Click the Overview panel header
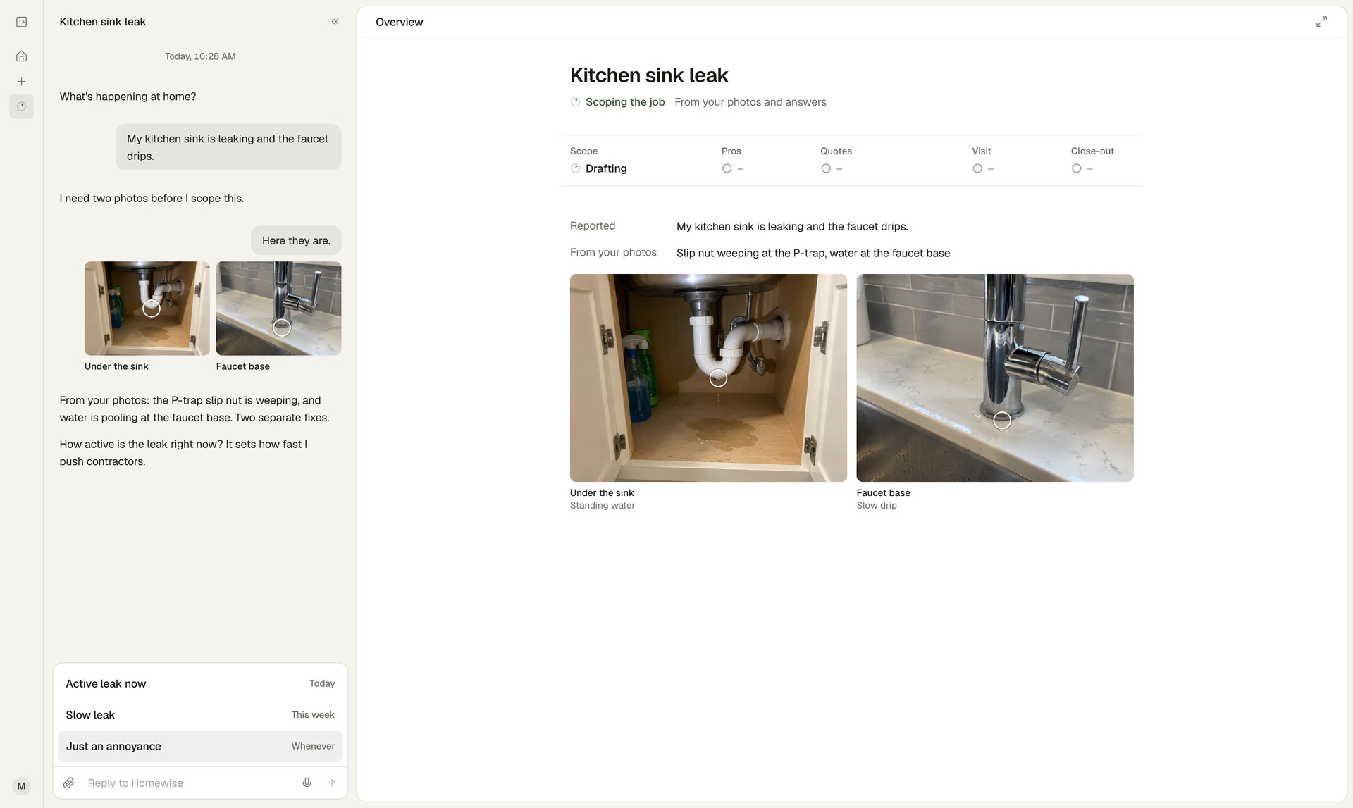This screenshot has height=808, width=1353. (400, 22)
